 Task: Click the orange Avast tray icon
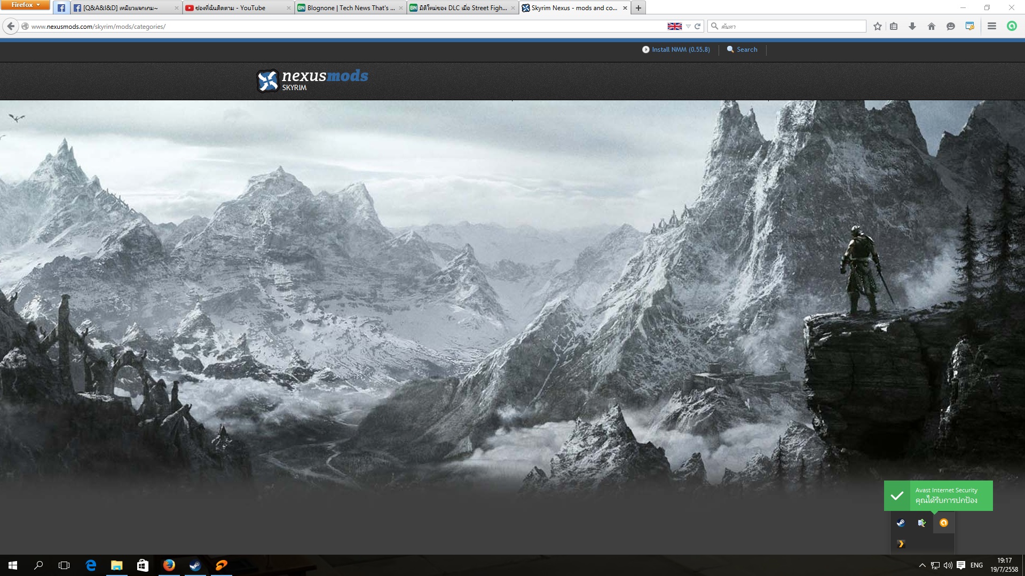(943, 523)
